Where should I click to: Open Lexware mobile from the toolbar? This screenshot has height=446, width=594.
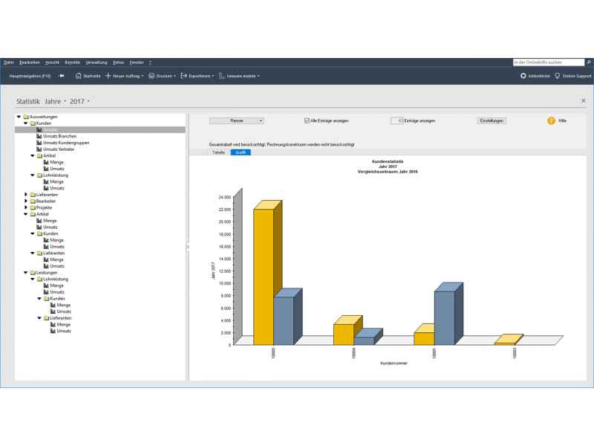click(x=239, y=76)
